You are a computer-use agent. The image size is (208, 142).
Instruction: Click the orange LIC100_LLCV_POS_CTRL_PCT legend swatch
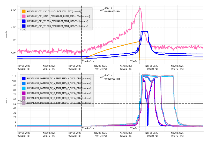click(24, 11)
